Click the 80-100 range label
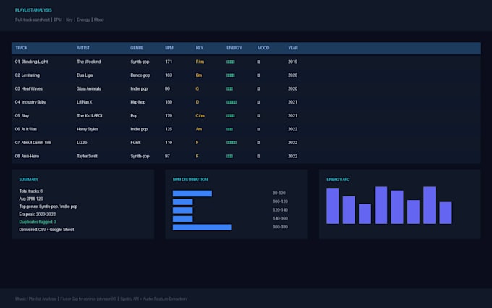This screenshot has width=492, height=308. coord(279,193)
